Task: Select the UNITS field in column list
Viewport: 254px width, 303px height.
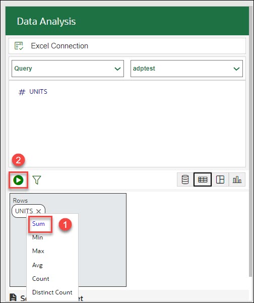Action: pyautogui.click(x=38, y=92)
